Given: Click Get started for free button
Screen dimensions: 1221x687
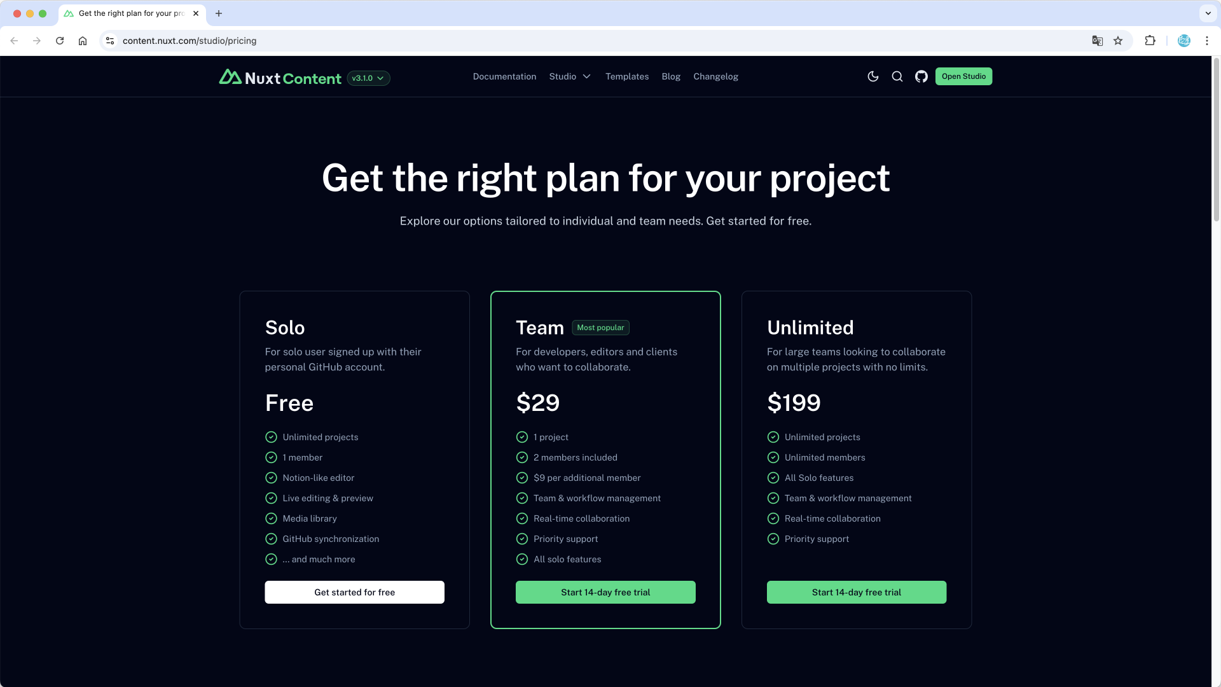Looking at the screenshot, I should click(x=354, y=592).
